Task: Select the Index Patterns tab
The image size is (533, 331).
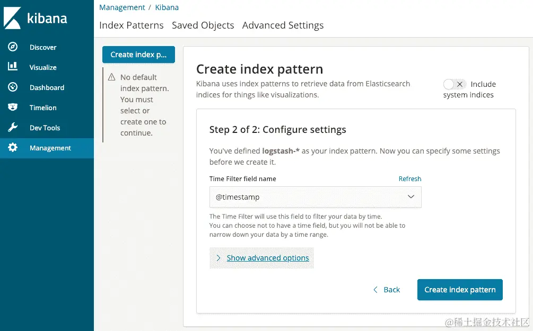Action: coord(131,25)
